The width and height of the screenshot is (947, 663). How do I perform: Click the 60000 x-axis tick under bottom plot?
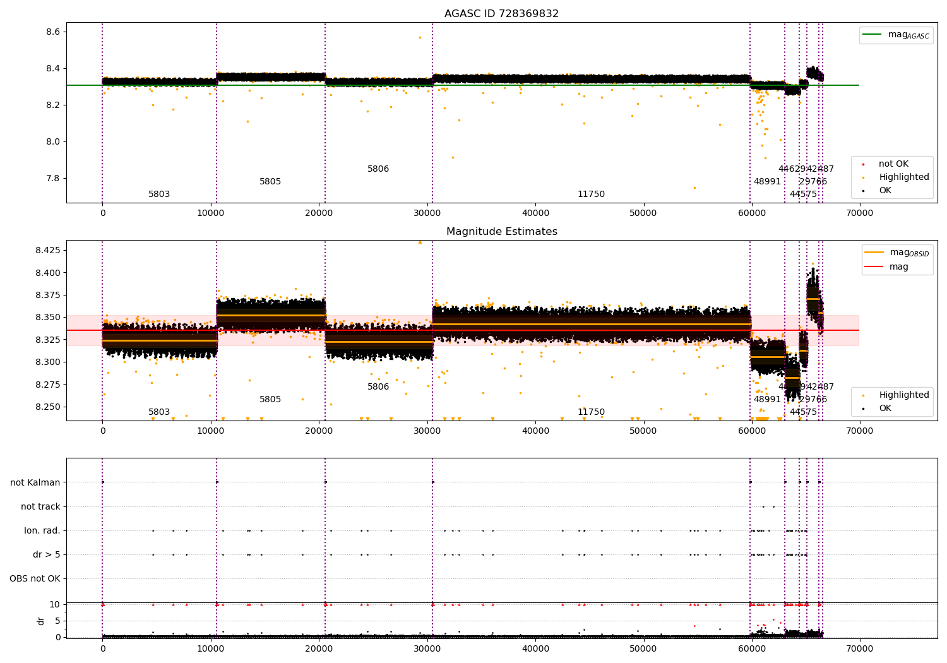(752, 649)
